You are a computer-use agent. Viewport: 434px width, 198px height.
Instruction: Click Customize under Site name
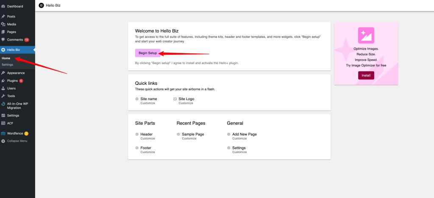(x=147, y=103)
